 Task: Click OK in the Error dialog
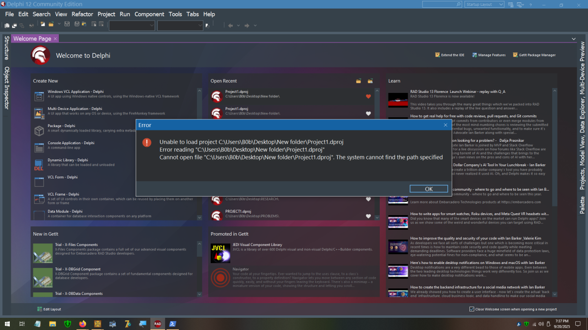point(429,189)
